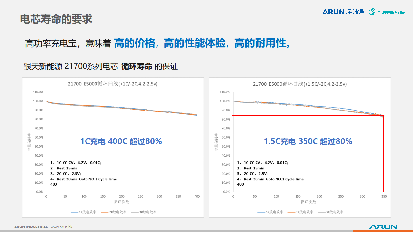The width and height of the screenshot is (413, 232).
Task: Click step '3、2C CC，2.5V' in right chart
Action: pos(252,174)
